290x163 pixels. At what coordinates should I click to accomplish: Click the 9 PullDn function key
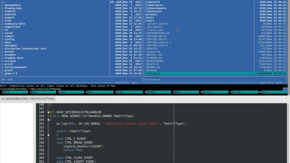pyautogui.click(x=244, y=92)
